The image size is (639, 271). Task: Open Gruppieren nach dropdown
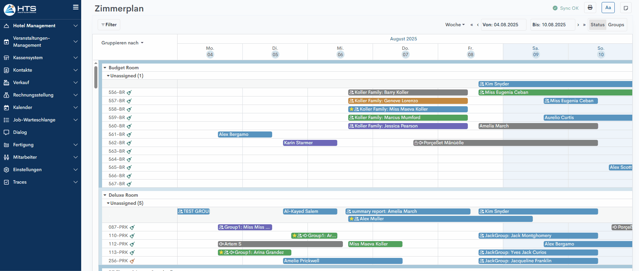pyautogui.click(x=122, y=43)
